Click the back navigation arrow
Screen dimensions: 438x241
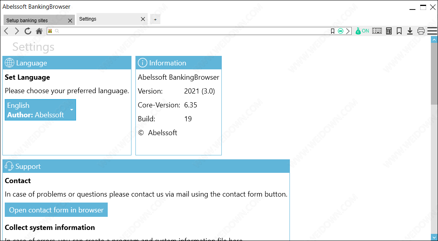tap(6, 31)
